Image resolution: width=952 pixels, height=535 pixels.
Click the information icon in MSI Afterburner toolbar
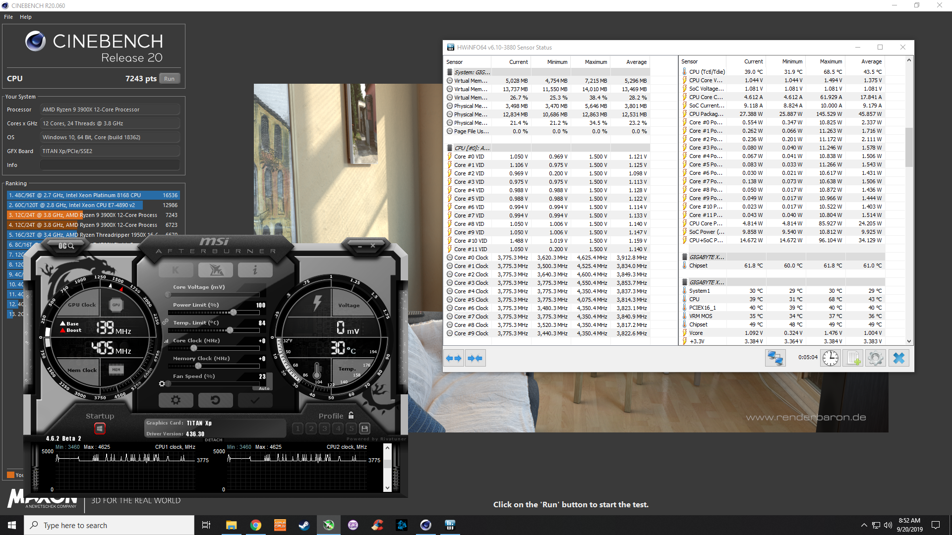coord(254,270)
